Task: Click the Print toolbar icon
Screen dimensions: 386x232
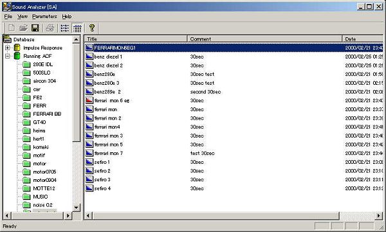Action: tap(50, 28)
